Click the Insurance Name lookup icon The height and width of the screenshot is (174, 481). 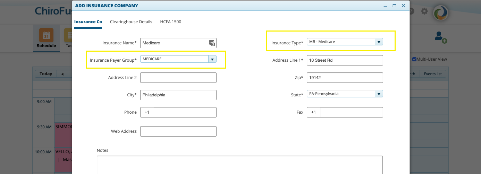[x=212, y=43]
